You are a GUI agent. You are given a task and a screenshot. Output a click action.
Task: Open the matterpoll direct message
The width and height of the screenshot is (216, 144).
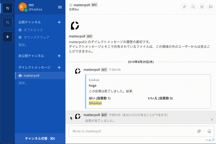pos(40,76)
